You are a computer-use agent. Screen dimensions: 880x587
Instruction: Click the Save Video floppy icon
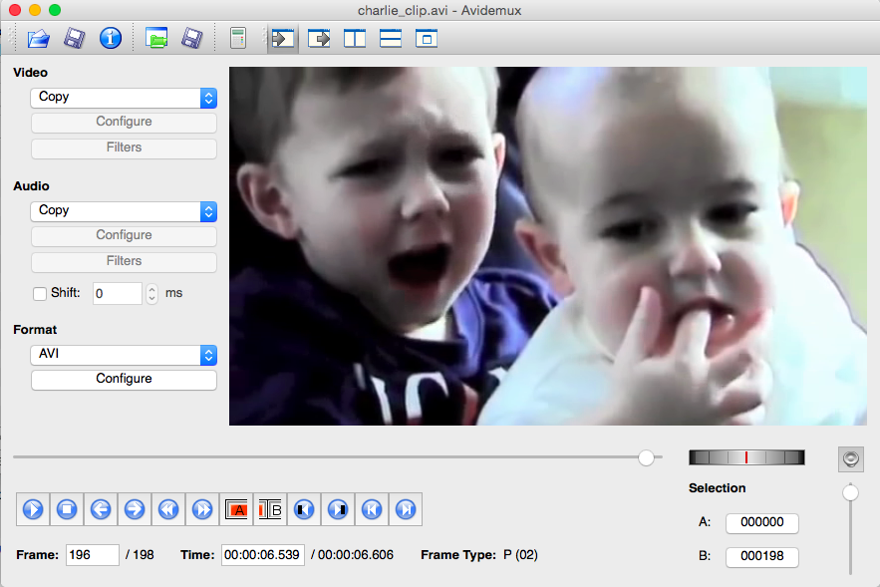point(74,39)
